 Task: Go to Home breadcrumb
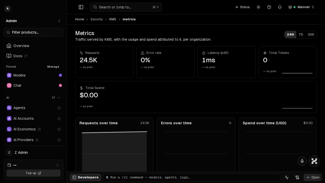pyautogui.click(x=79, y=19)
